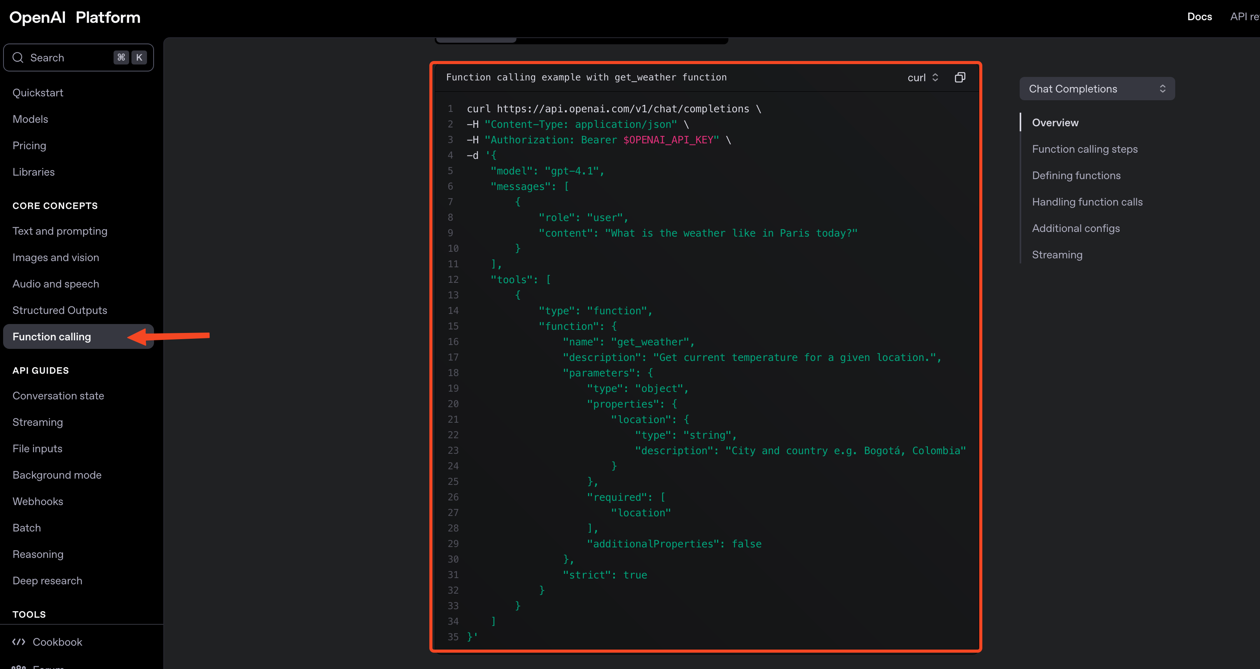Focus the Search input field

68,57
